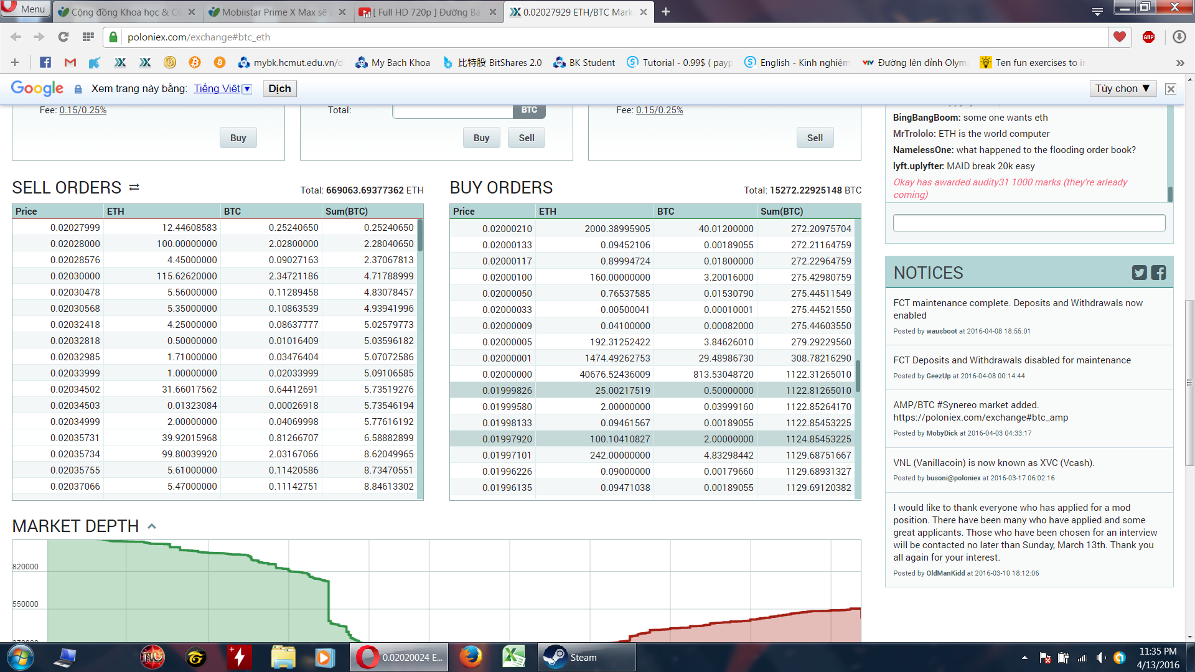Collapse the Market Depth chart
The image size is (1195, 672).
(151, 526)
